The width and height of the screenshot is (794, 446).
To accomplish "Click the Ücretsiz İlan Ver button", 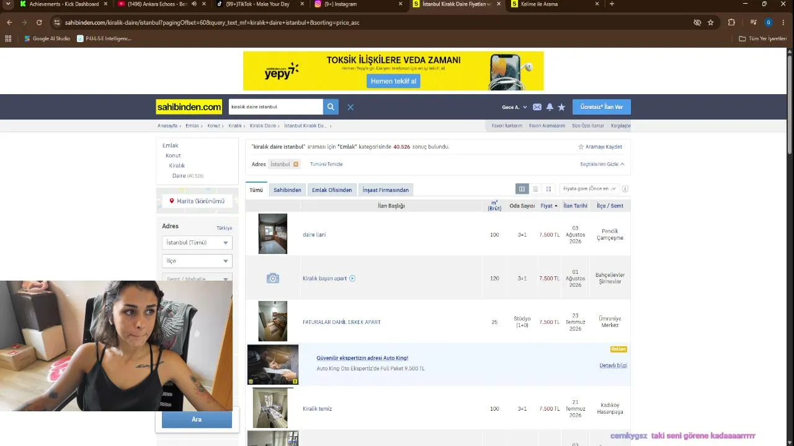I will pos(602,107).
